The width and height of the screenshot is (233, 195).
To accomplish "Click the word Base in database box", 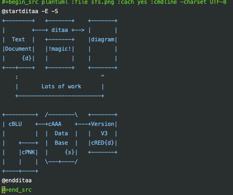I will coord(61,143).
